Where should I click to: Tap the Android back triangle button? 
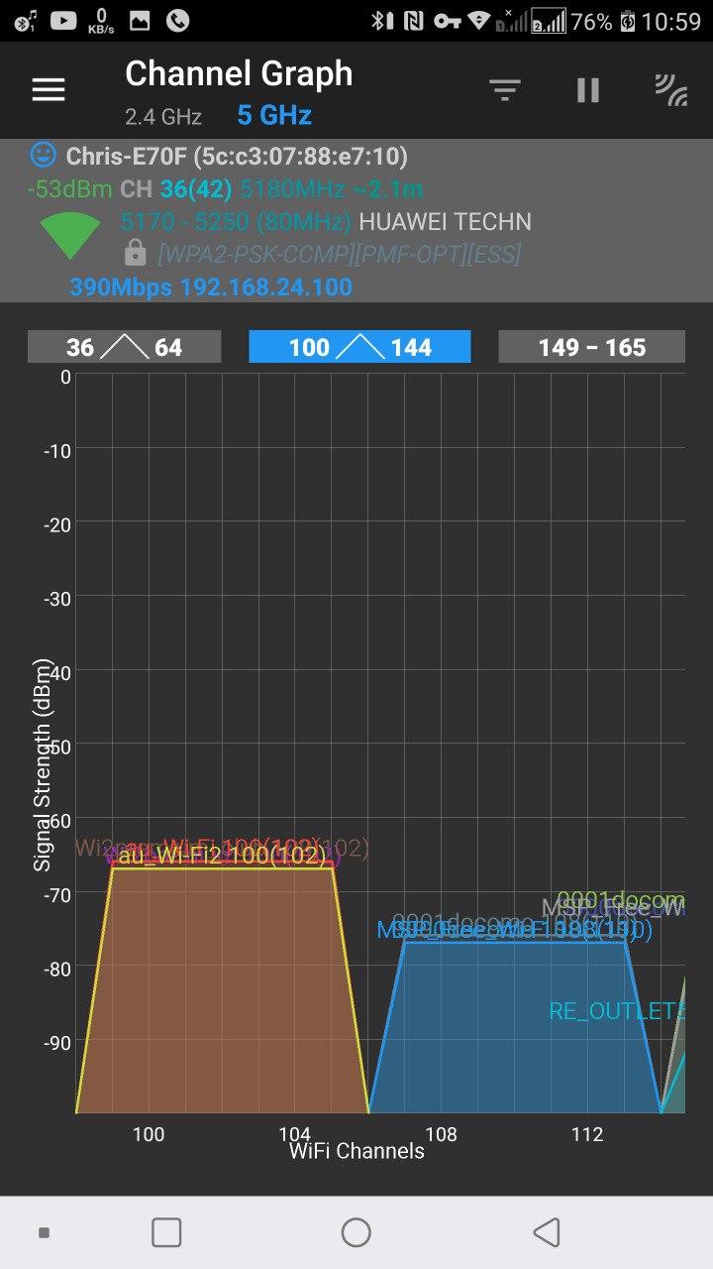[546, 1232]
